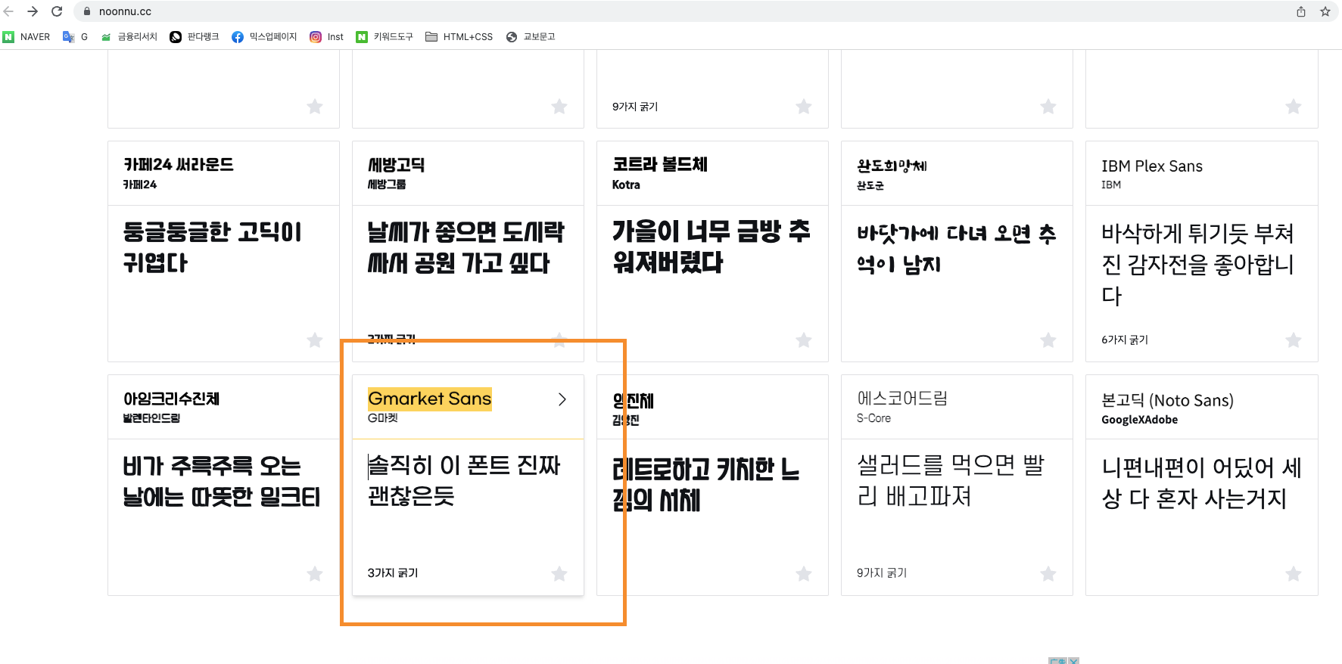The image size is (1342, 664).
Task: Click 3가지 굵기 label on Gmarket Sans card
Action: click(393, 573)
